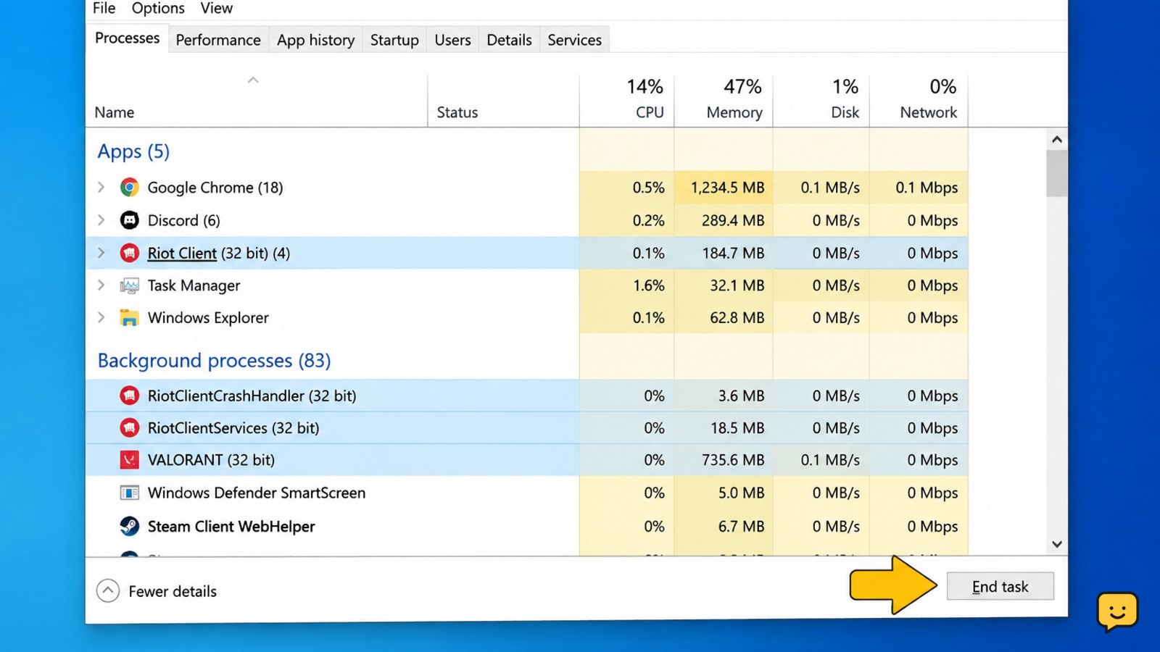Click the End task button

pos(1000,587)
